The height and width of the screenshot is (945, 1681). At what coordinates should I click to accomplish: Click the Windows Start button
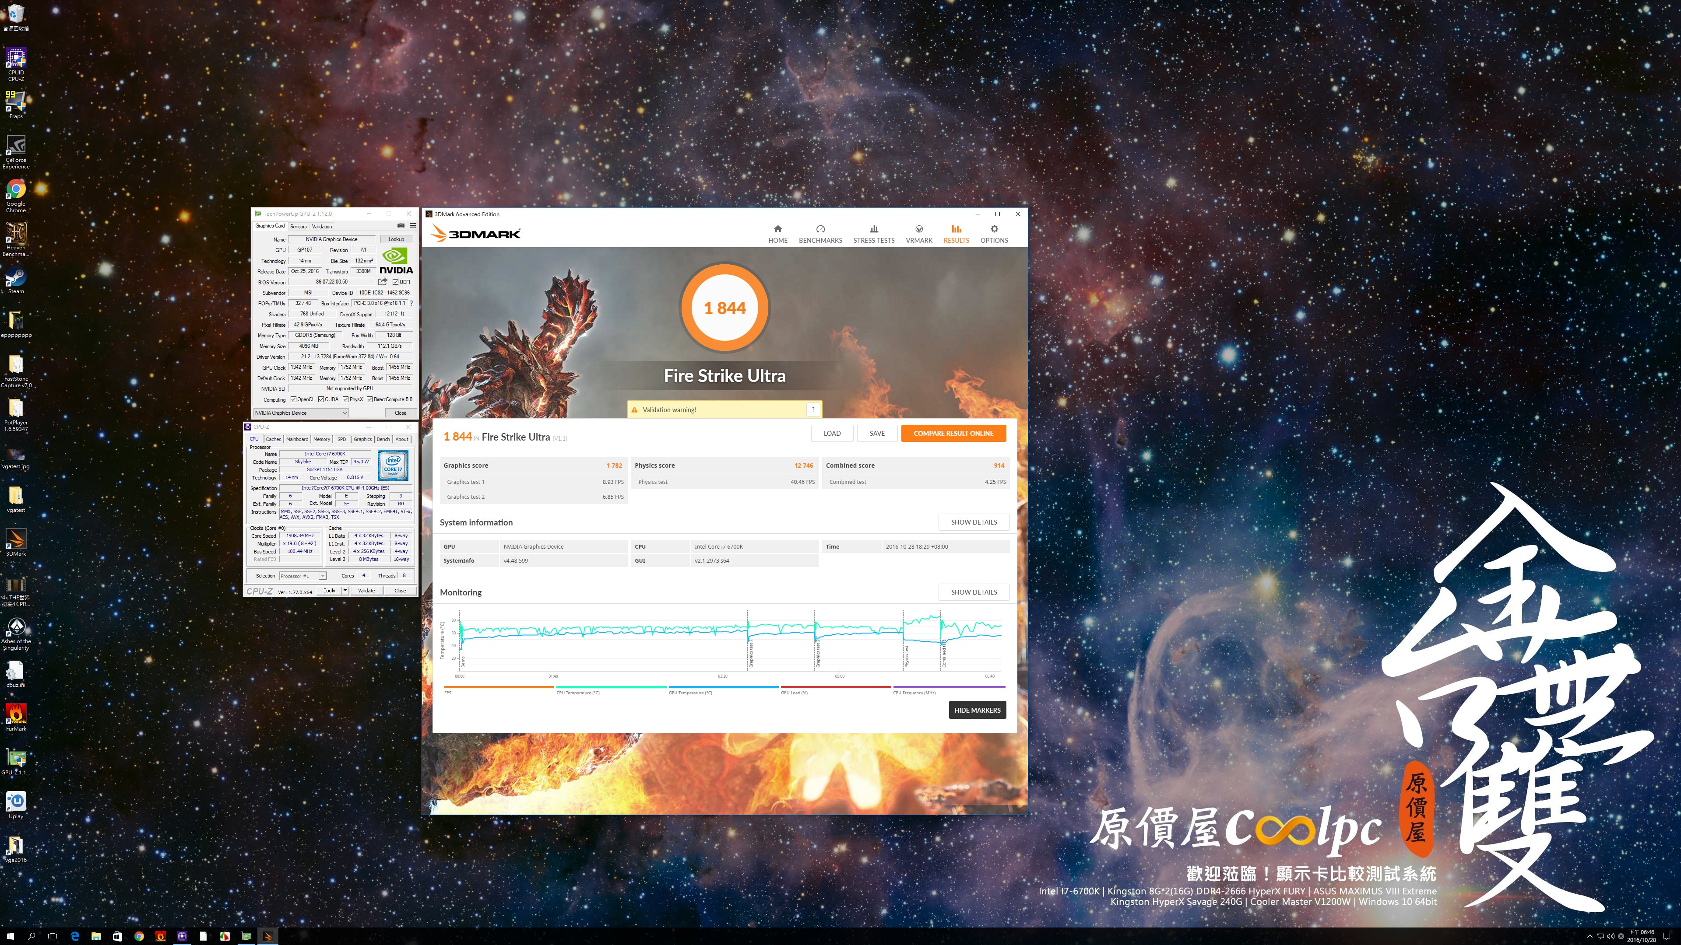click(11, 936)
